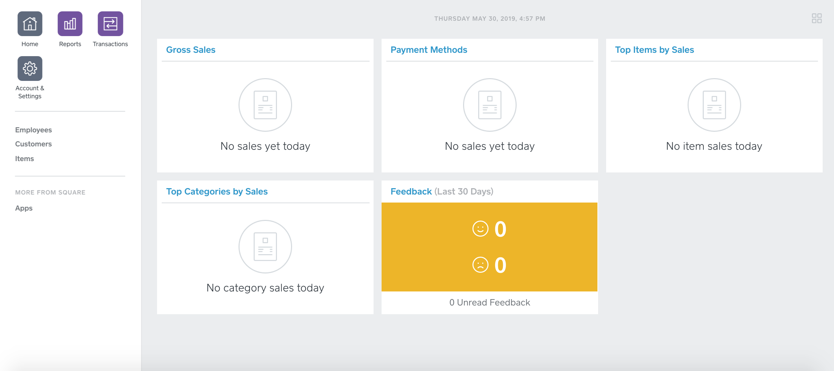Open the Feedback (Last 30 Days) link
Screen dimensions: 834x371
[x=411, y=191]
